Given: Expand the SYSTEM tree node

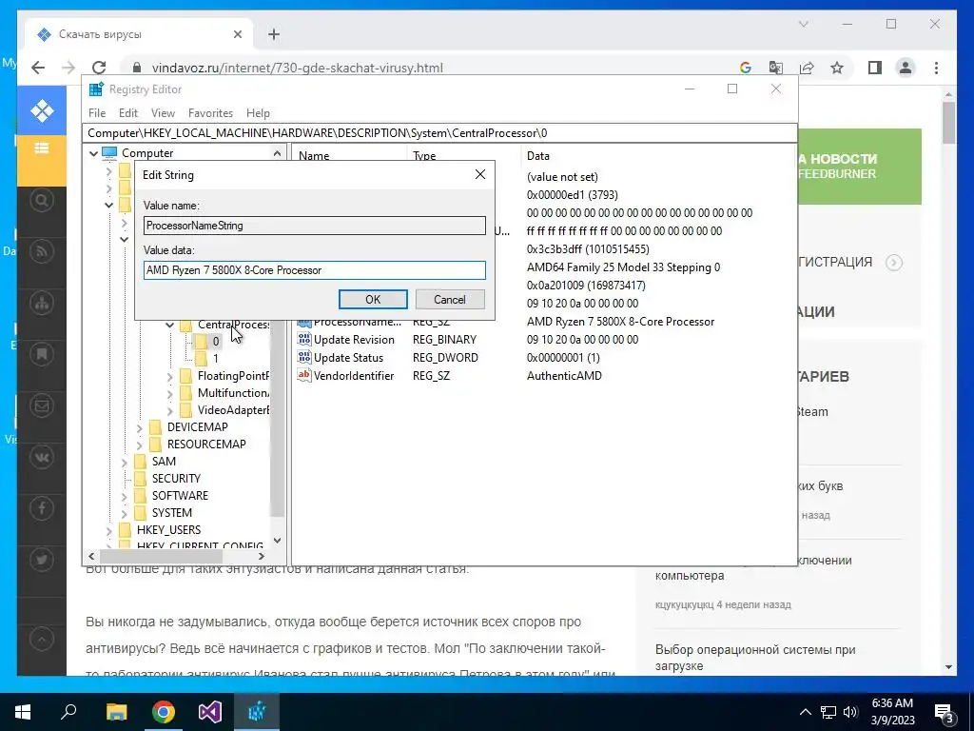Looking at the screenshot, I should (x=124, y=513).
